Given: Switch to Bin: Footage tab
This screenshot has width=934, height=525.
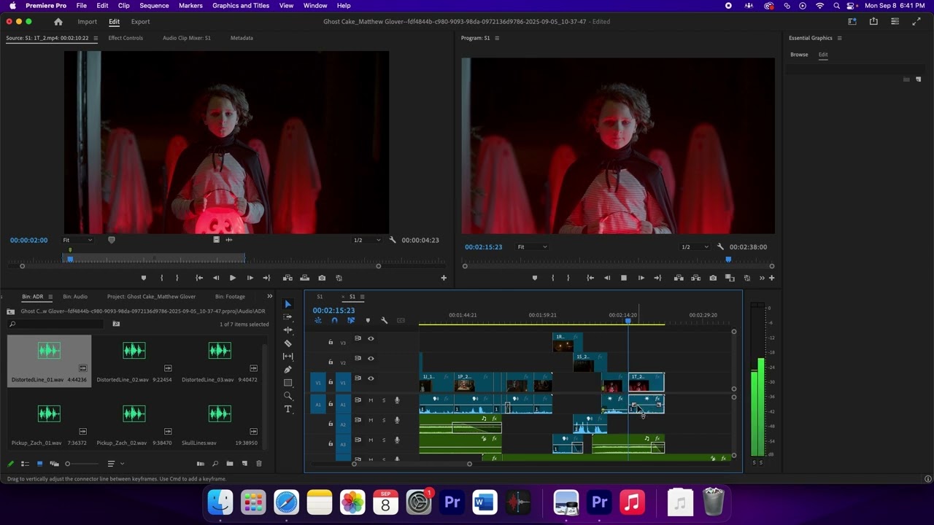Looking at the screenshot, I should click(x=230, y=297).
